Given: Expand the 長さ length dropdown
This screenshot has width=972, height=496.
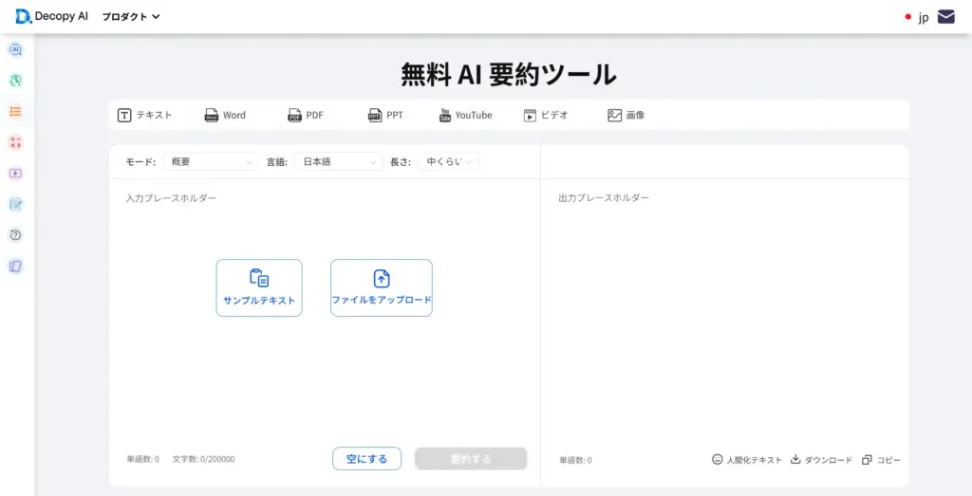Looking at the screenshot, I should 448,162.
